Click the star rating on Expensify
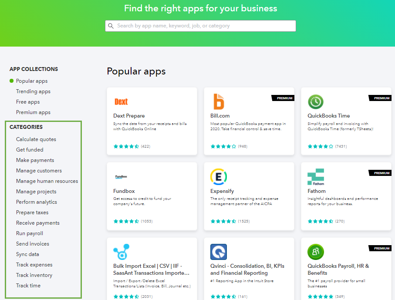This screenshot has width=395, height=300. 223,222
